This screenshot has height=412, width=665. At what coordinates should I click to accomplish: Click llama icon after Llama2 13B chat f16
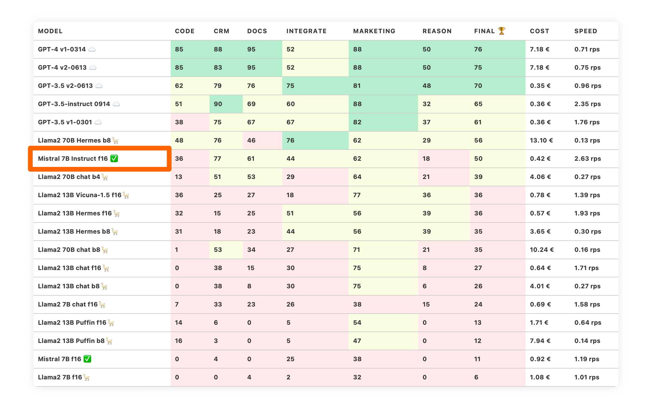point(106,268)
